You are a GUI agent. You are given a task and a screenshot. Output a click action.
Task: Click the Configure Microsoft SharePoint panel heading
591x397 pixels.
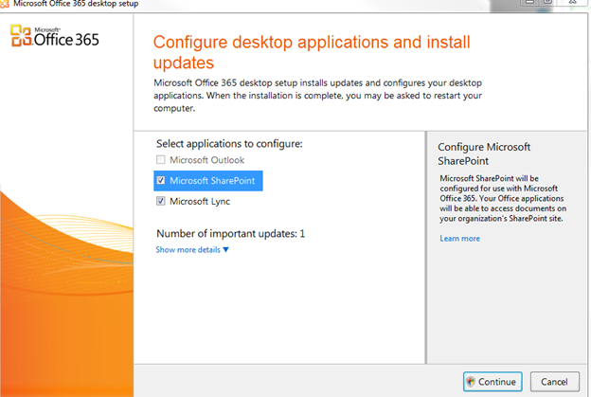[x=484, y=153]
